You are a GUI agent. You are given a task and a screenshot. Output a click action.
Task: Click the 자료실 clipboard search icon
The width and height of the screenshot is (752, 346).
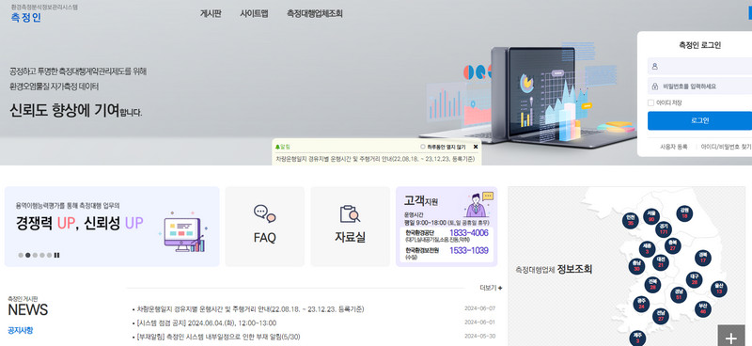click(350, 214)
